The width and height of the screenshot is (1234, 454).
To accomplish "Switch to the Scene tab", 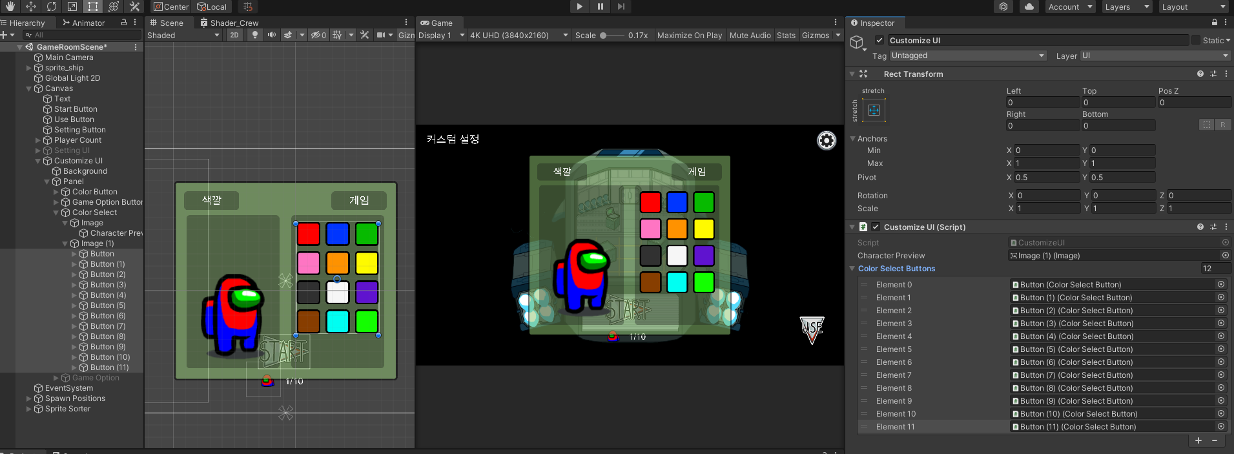I will pos(167,23).
